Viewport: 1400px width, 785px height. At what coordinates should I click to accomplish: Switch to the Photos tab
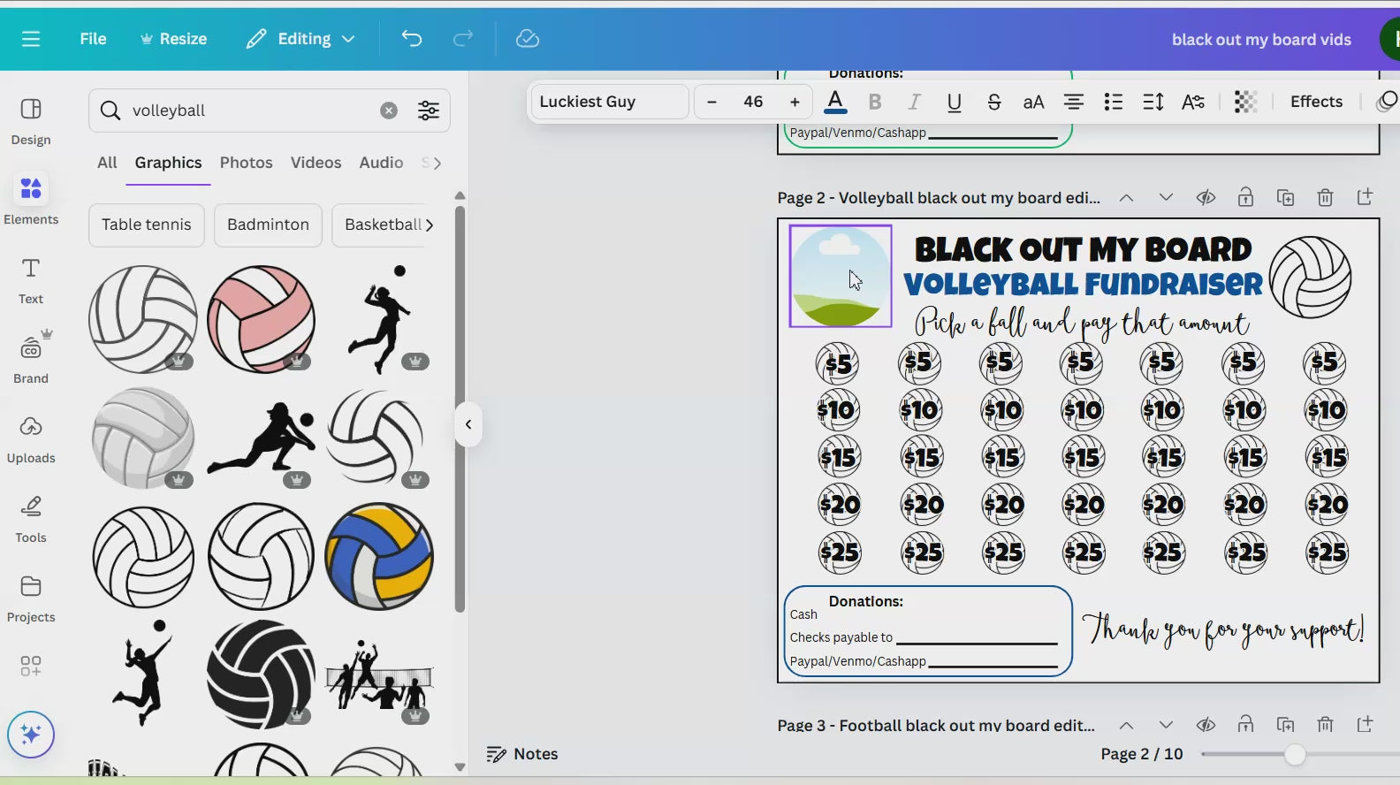tap(246, 163)
